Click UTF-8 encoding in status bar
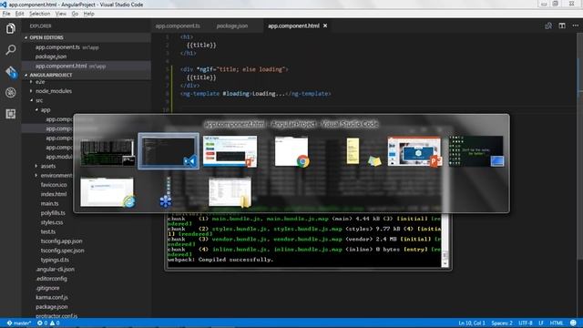This screenshot has height=328, width=583. click(525, 323)
